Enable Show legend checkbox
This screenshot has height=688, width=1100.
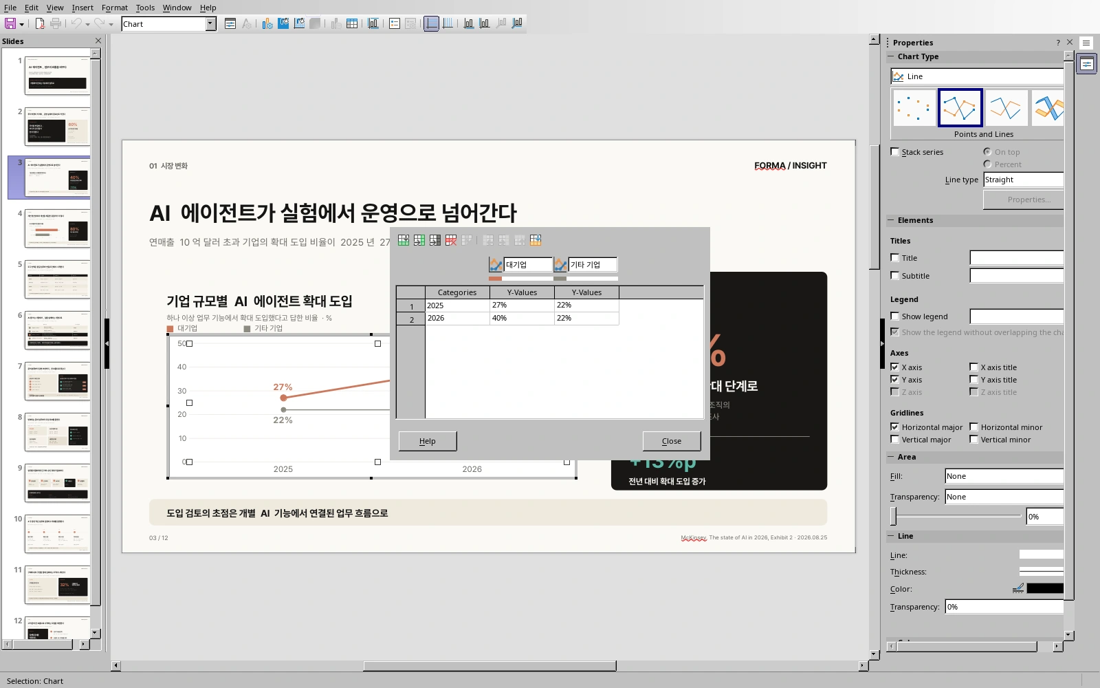click(x=894, y=316)
